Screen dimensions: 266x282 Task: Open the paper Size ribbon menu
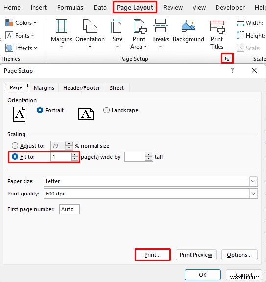point(117,34)
